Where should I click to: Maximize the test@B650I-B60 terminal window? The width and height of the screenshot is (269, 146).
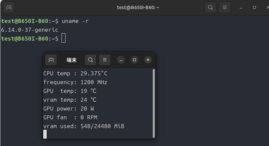tap(254, 7)
